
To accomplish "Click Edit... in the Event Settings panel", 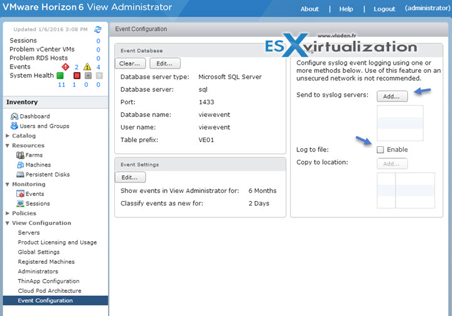I will pyautogui.click(x=131, y=178).
